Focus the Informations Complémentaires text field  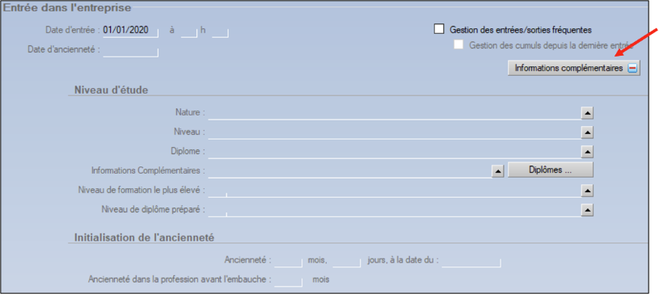349,172
